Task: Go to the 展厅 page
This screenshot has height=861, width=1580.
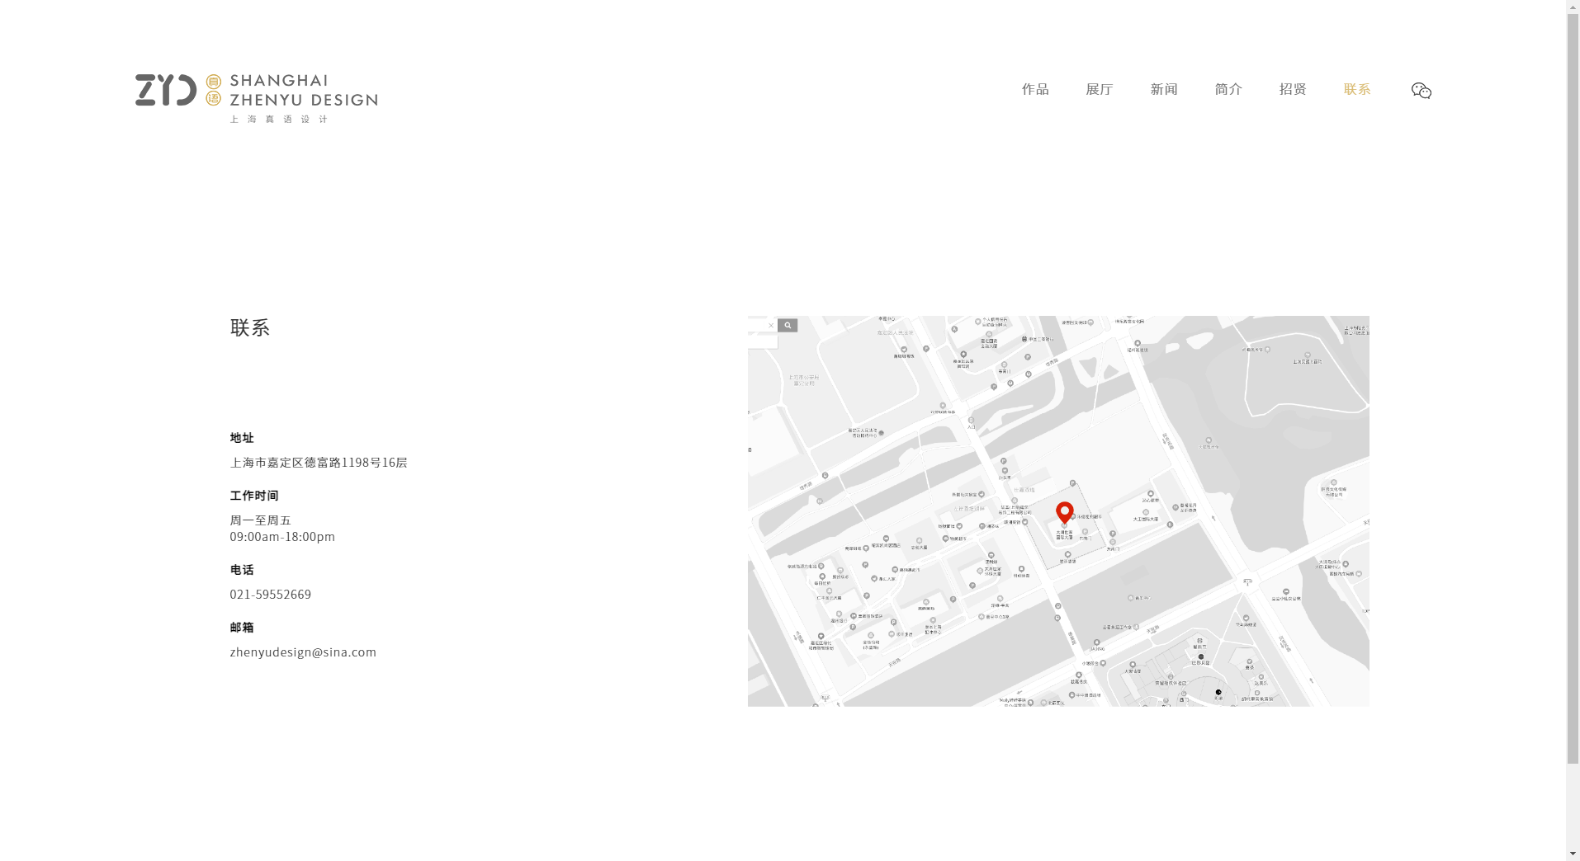Action: tap(1100, 89)
